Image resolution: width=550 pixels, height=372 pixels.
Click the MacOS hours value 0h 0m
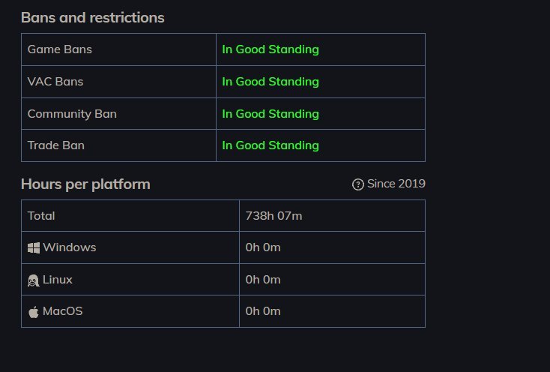pos(263,311)
